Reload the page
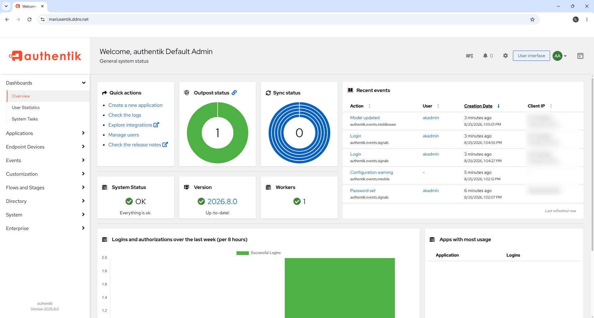 [x=29, y=19]
